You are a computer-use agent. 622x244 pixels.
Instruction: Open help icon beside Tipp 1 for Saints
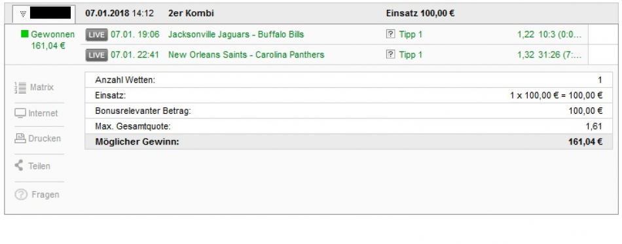tap(390, 55)
